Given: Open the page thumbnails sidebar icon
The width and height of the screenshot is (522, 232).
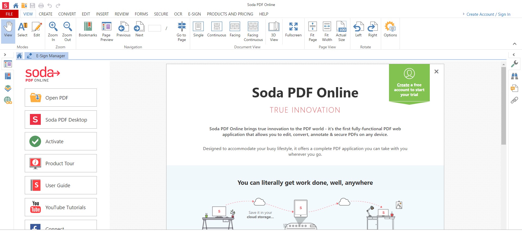Looking at the screenshot, I should pyautogui.click(x=8, y=64).
